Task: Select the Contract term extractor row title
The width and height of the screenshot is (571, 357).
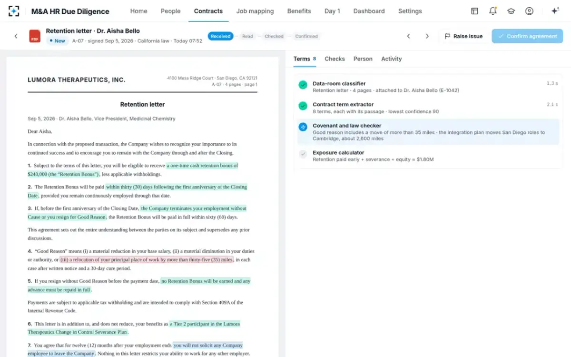Action: pyautogui.click(x=343, y=104)
